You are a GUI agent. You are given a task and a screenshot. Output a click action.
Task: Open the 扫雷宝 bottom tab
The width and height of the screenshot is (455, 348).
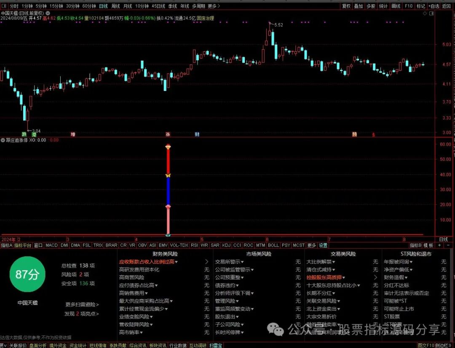point(216,345)
